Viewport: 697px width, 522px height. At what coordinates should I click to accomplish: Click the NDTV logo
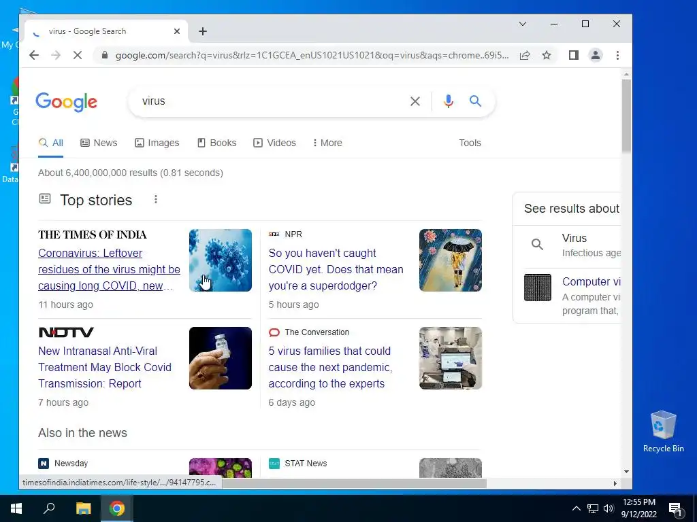click(x=66, y=332)
